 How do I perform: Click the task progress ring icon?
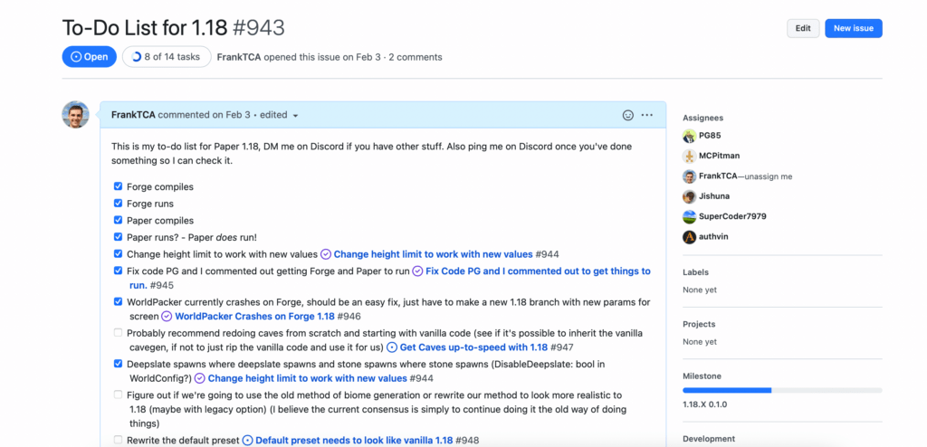click(x=137, y=57)
